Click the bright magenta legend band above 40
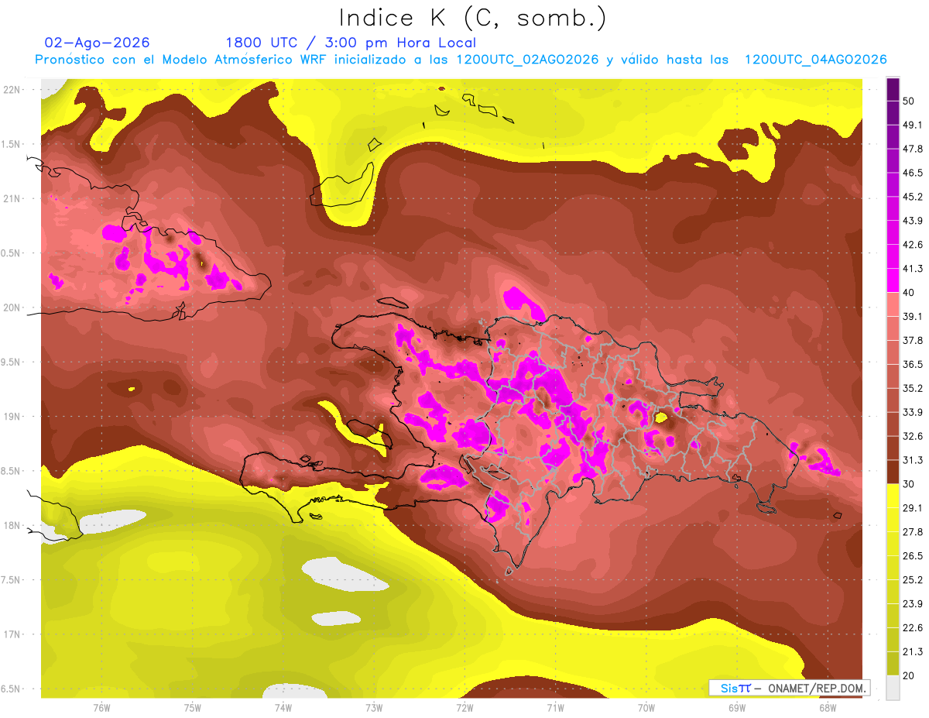The width and height of the screenshot is (929, 718). pyautogui.click(x=893, y=280)
